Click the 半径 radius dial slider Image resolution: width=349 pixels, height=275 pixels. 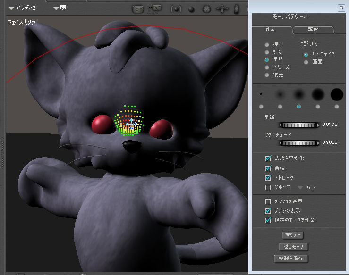click(x=299, y=125)
